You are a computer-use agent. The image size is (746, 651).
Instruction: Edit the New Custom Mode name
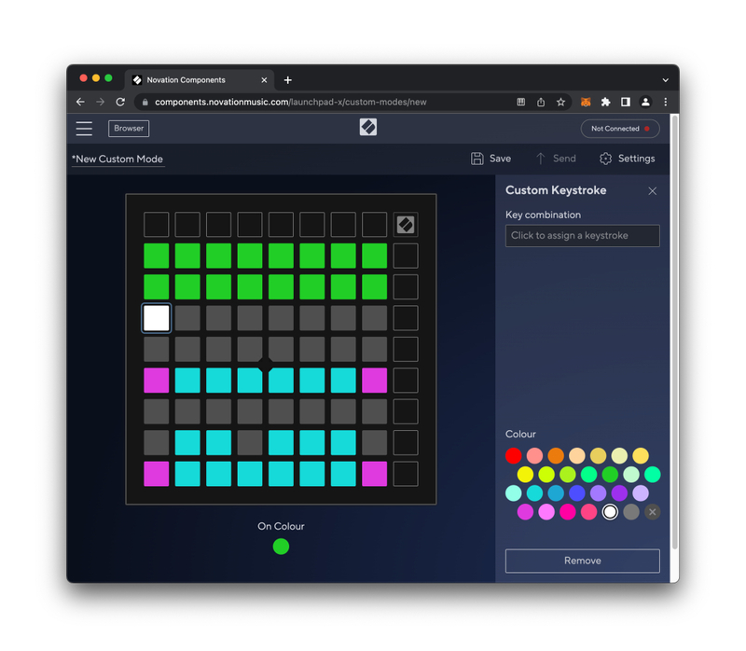pos(118,159)
